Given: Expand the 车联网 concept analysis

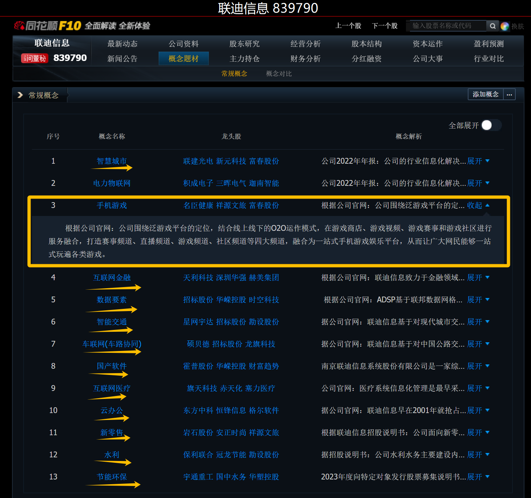Looking at the screenshot, I should point(478,344).
